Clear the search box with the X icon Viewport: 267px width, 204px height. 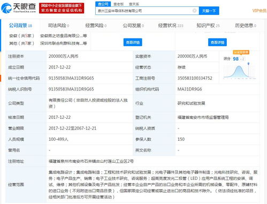tap(195, 11)
